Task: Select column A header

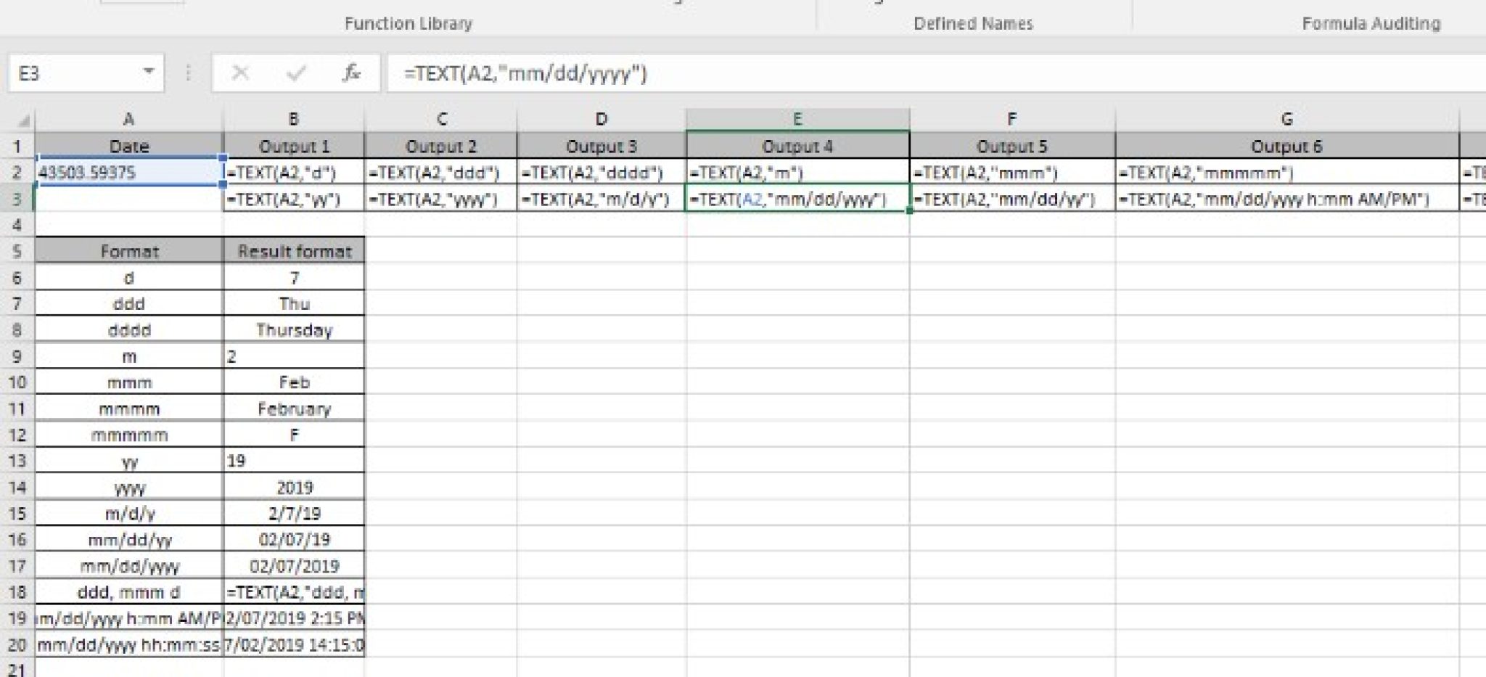Action: pyautogui.click(x=128, y=119)
